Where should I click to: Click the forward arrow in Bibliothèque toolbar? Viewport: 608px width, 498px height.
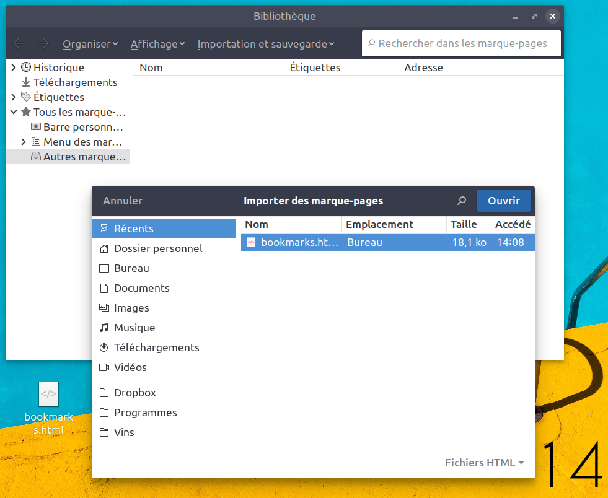(x=43, y=43)
